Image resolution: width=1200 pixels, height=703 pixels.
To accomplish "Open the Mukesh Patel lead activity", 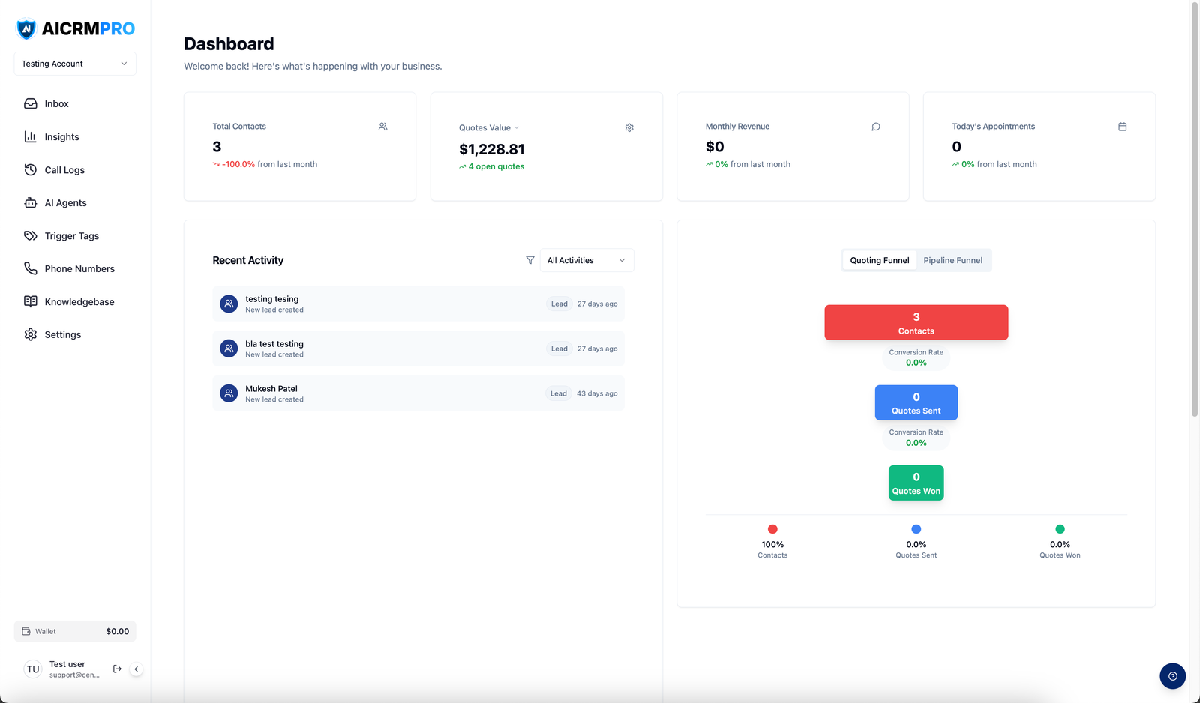I will (x=418, y=393).
